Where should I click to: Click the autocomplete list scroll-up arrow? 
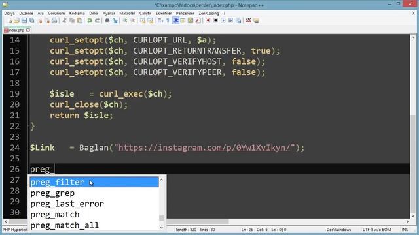162,180
